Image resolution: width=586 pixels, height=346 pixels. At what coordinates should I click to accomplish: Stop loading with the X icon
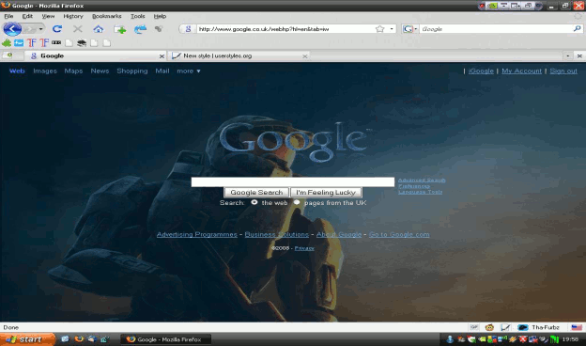[x=77, y=29]
